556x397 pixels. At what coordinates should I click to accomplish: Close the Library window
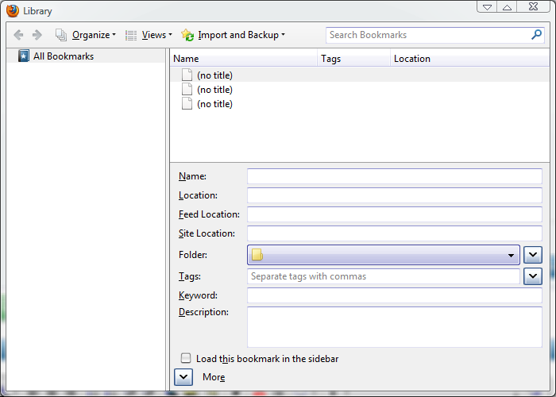pos(534,6)
